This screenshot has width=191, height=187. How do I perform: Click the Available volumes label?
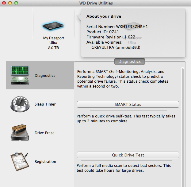[x=105, y=42]
